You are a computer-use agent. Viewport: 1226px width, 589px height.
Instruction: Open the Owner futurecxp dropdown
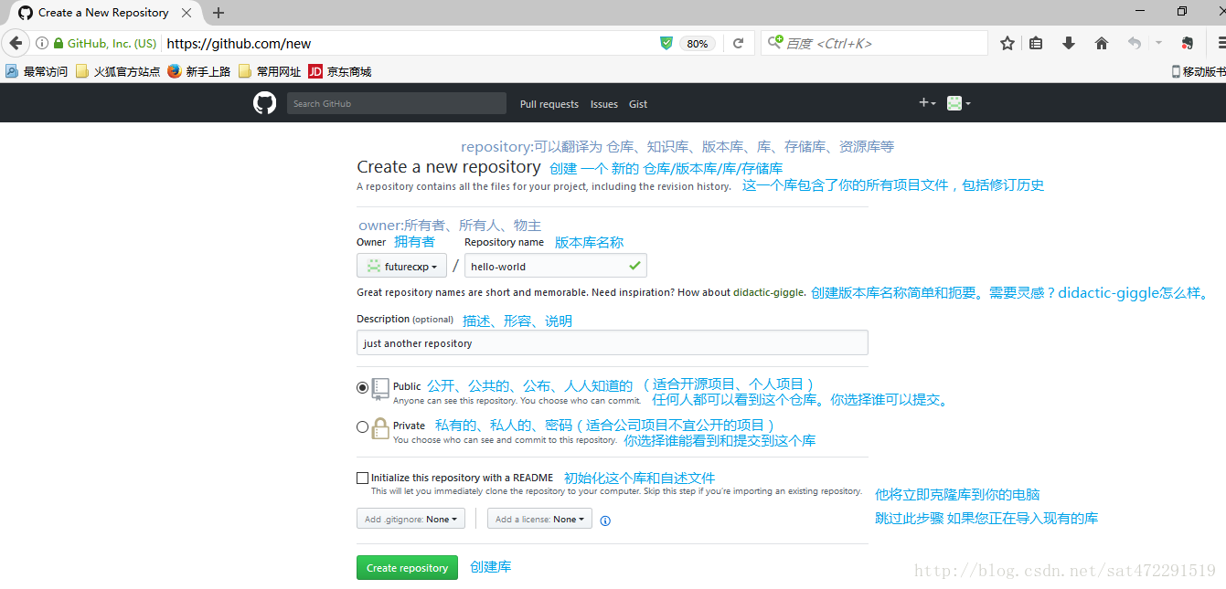(x=401, y=266)
